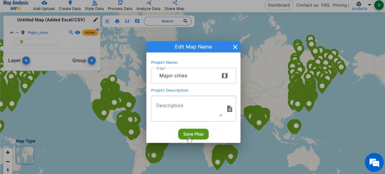385x174 pixels.
Task: Click the print map icon
Action: click(x=117, y=21)
